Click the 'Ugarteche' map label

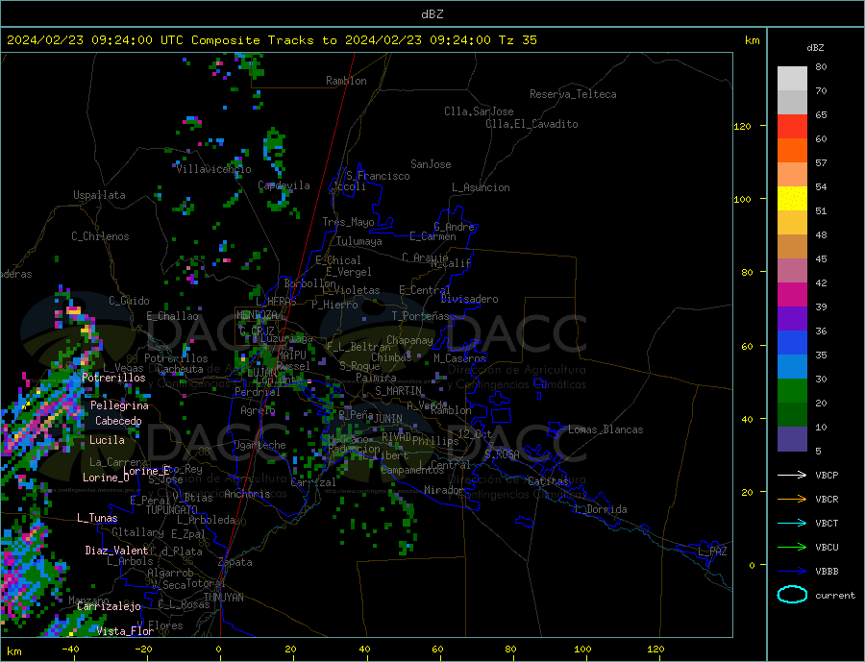pos(259,445)
